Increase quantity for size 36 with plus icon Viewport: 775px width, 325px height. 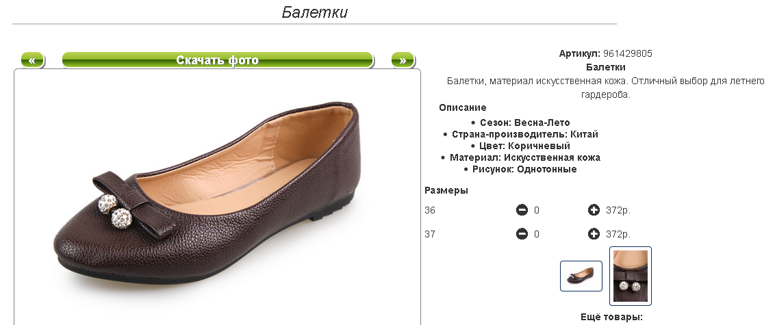point(594,211)
